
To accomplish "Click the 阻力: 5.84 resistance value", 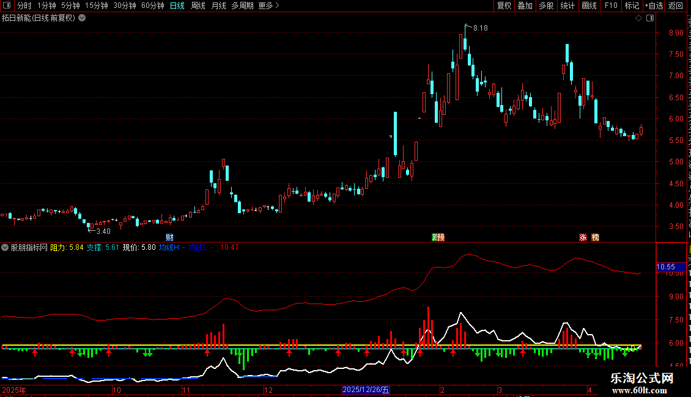I will (67, 247).
